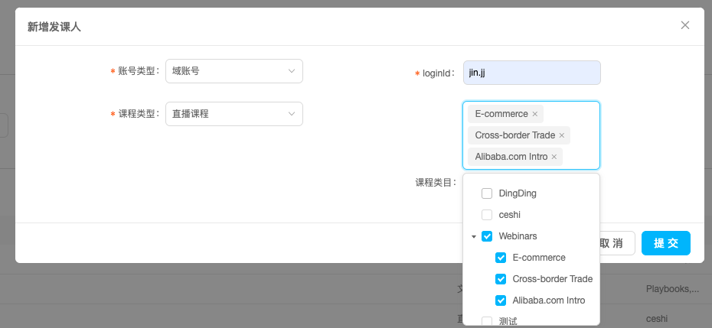Click the loginId field label

pyautogui.click(x=439, y=73)
